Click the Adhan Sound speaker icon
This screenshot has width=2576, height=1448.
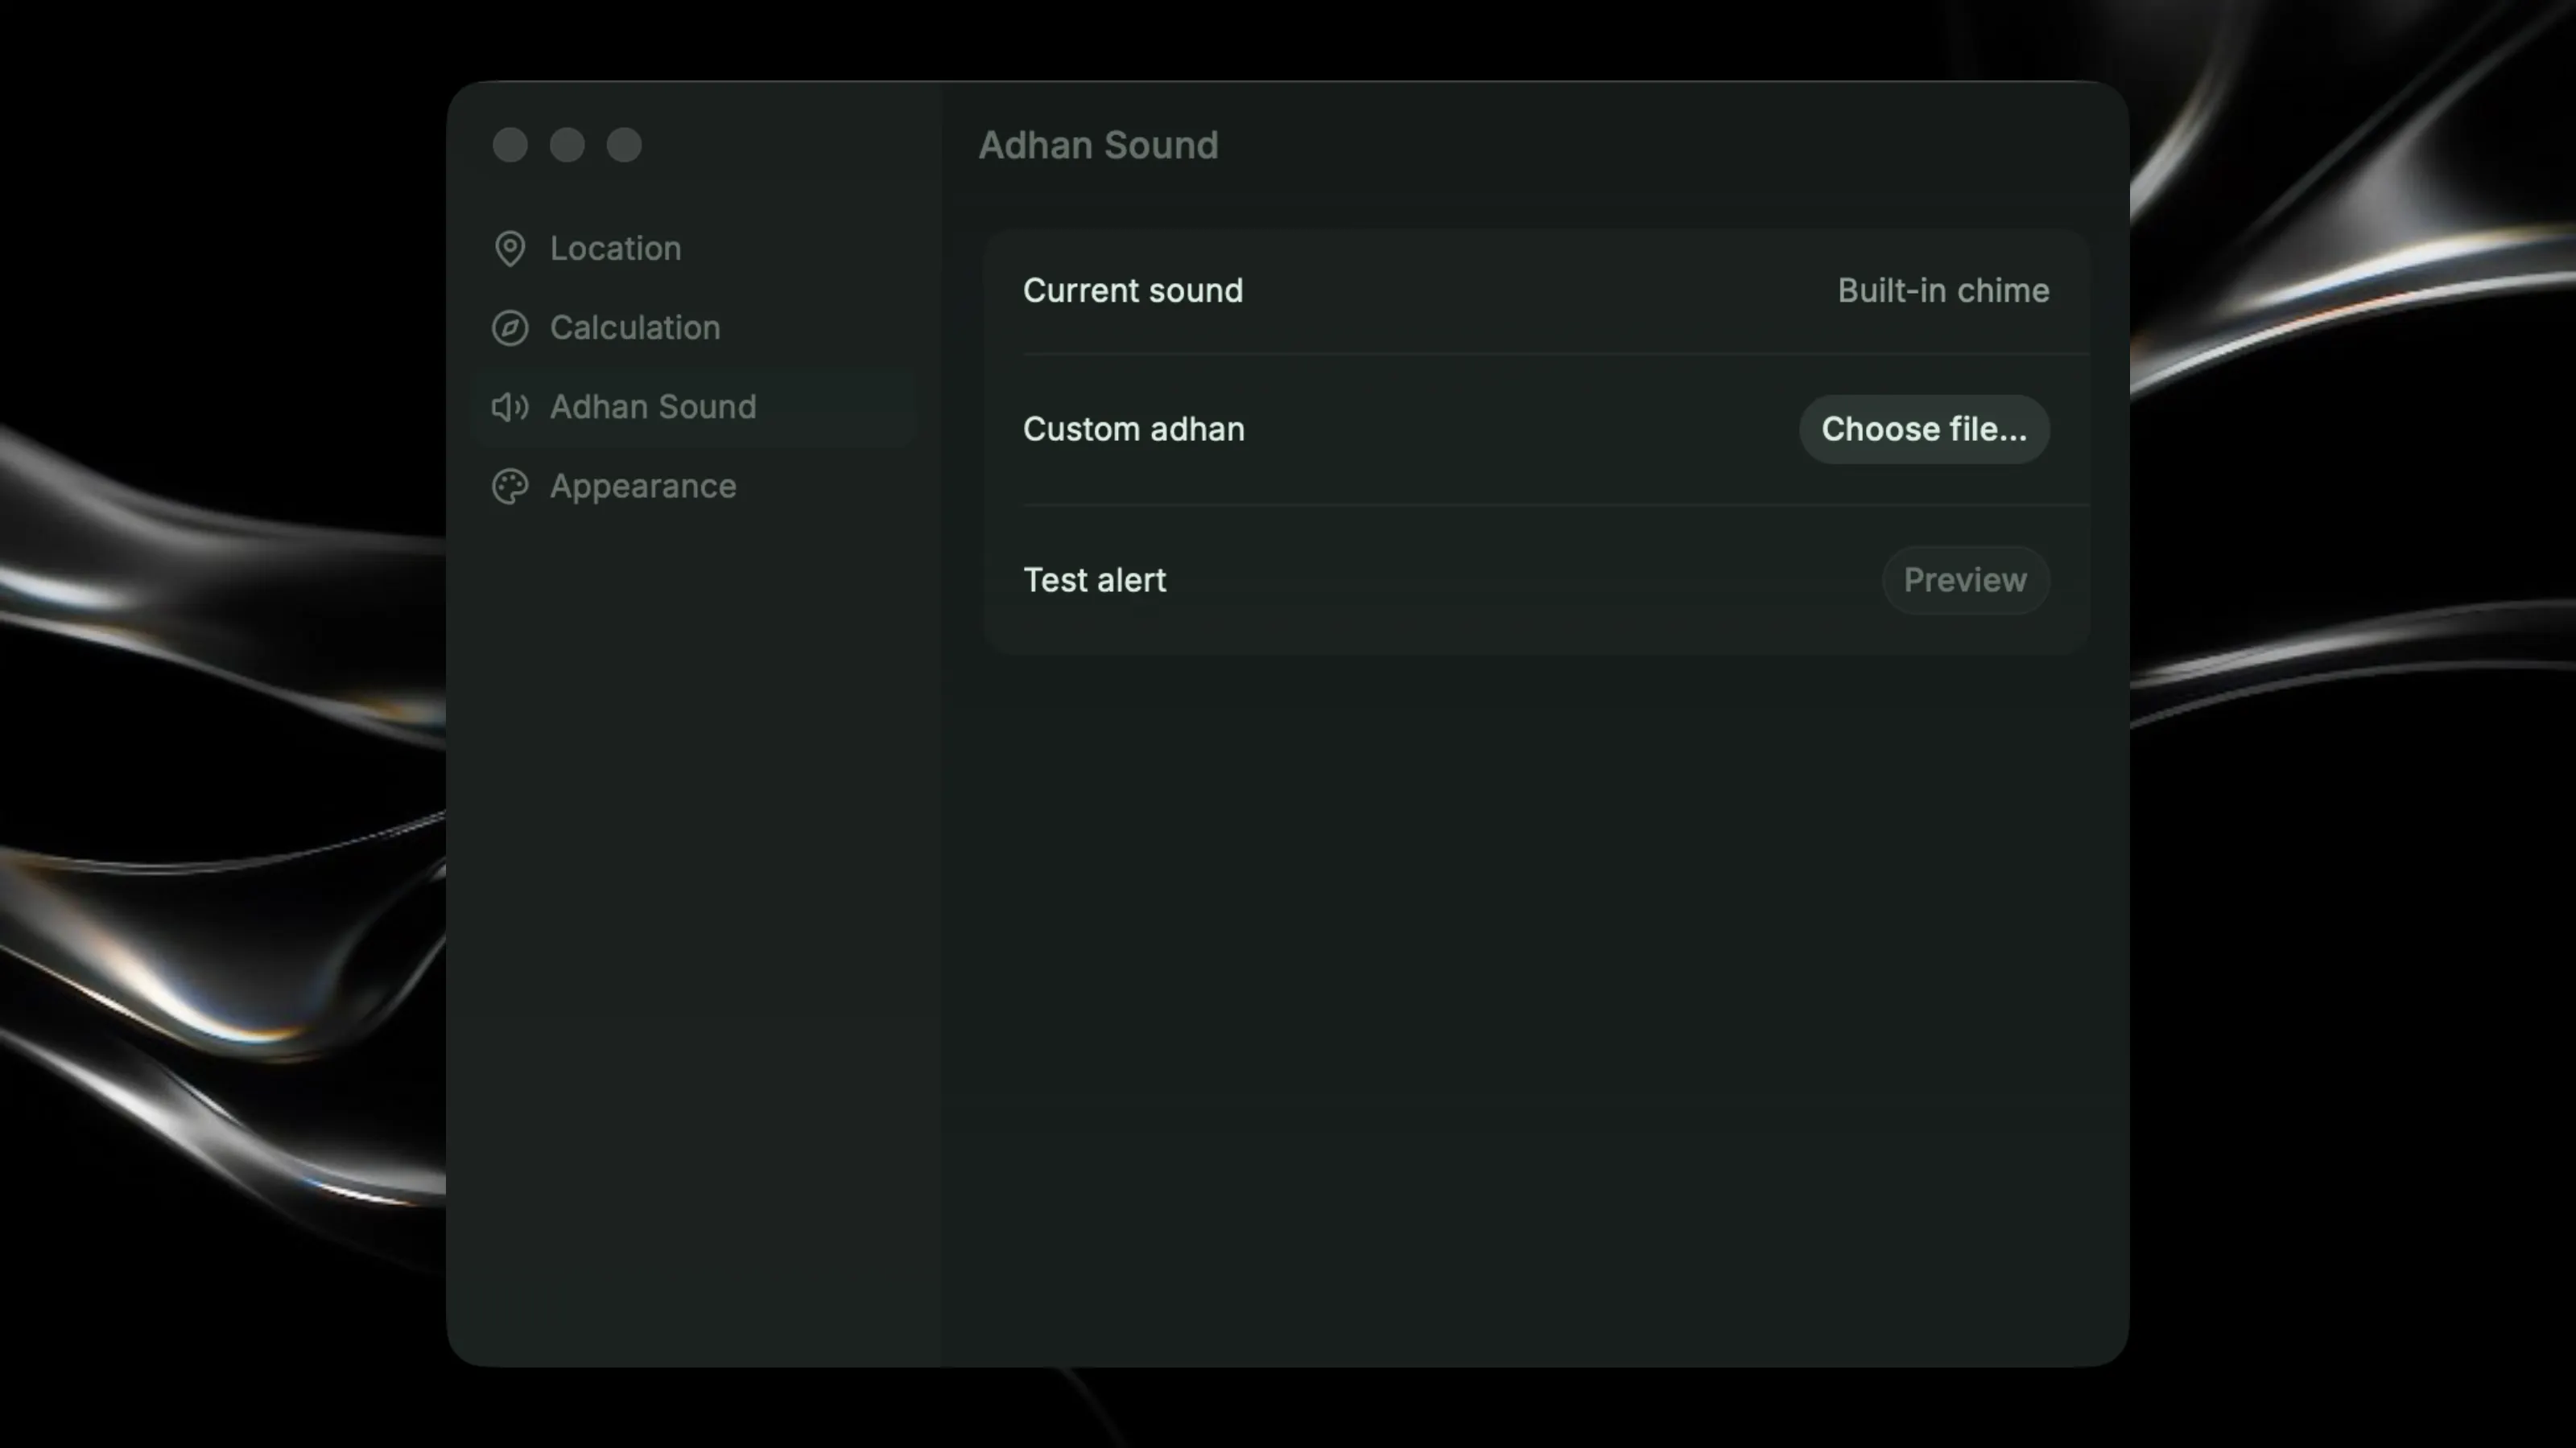510,407
